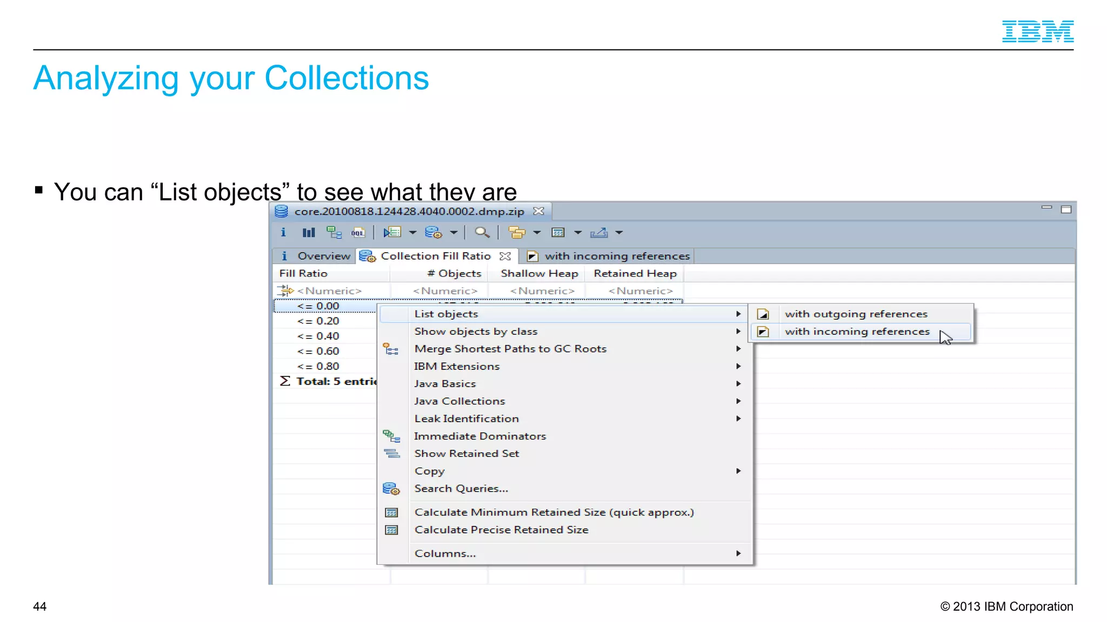Minimize the editor panel

(x=1046, y=208)
